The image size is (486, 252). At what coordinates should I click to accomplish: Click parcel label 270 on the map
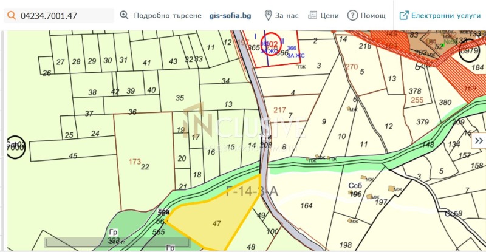(x=352, y=67)
